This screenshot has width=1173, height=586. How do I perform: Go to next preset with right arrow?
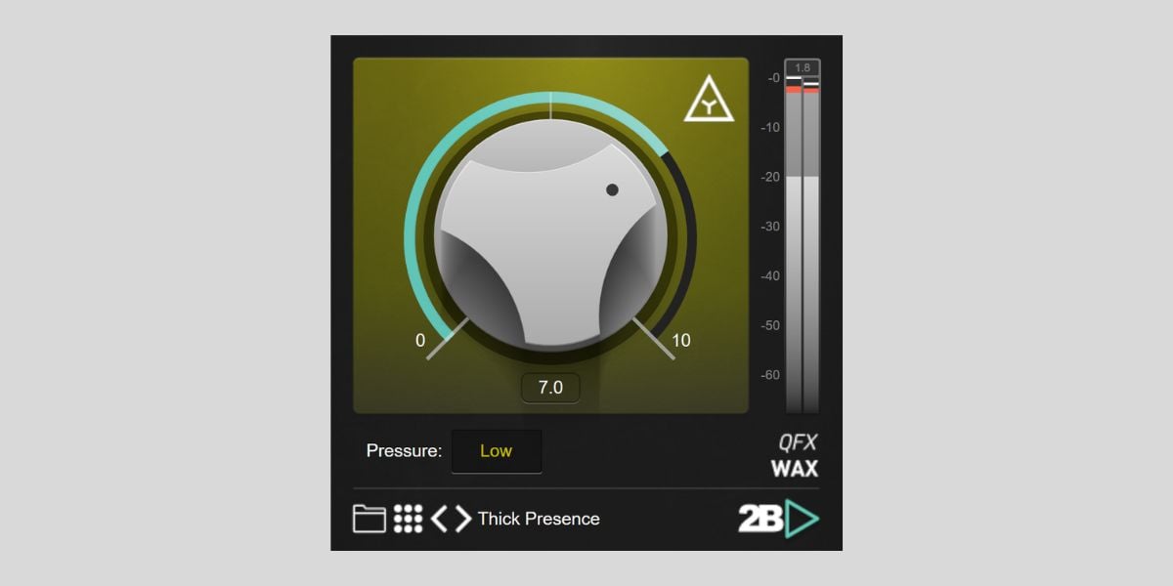462,519
